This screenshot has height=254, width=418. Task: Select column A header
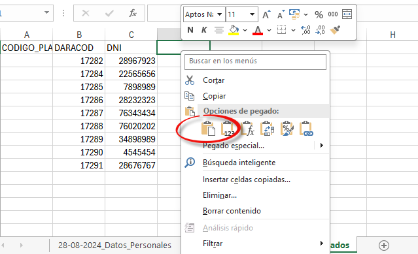point(27,35)
